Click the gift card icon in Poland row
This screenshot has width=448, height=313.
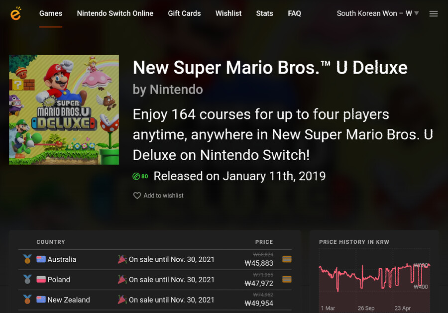(287, 279)
